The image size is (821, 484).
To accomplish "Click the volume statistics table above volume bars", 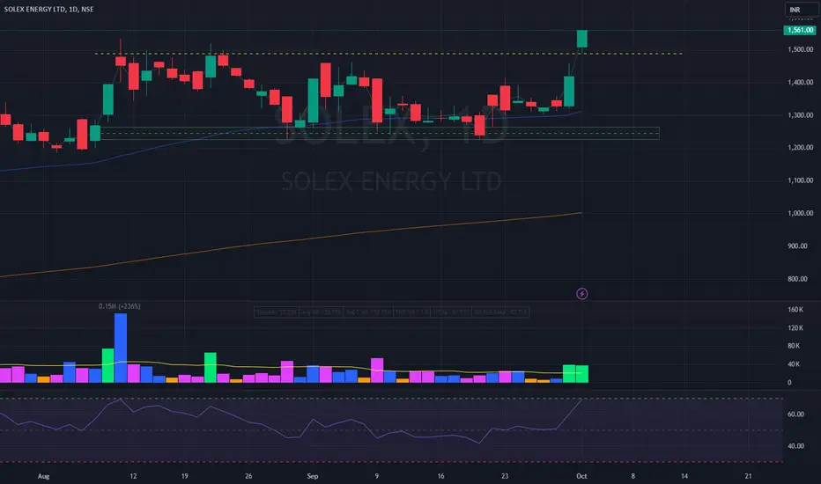I will [392, 312].
